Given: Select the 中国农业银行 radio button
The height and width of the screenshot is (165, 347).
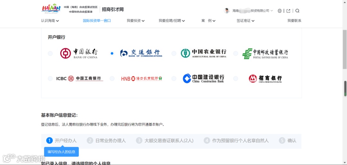Looking at the screenshot, I should point(174,53).
